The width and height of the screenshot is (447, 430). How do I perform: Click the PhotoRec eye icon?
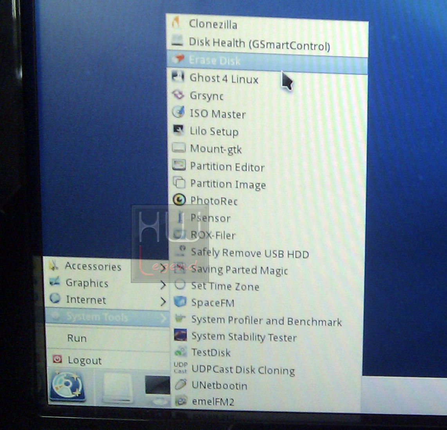pos(179,200)
